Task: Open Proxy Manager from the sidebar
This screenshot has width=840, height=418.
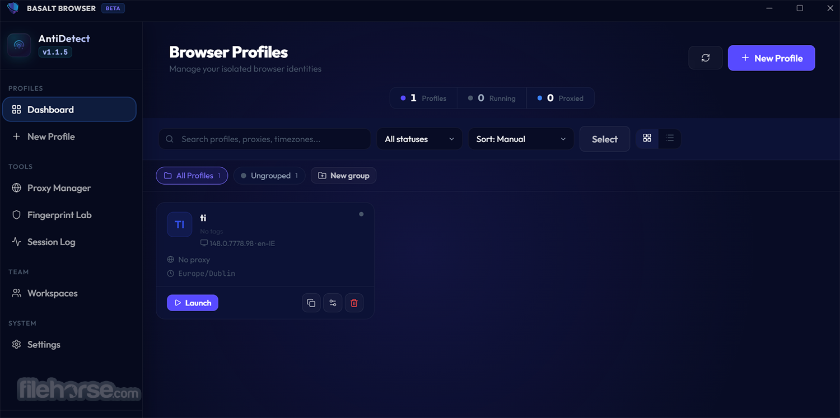Action: coord(69,188)
